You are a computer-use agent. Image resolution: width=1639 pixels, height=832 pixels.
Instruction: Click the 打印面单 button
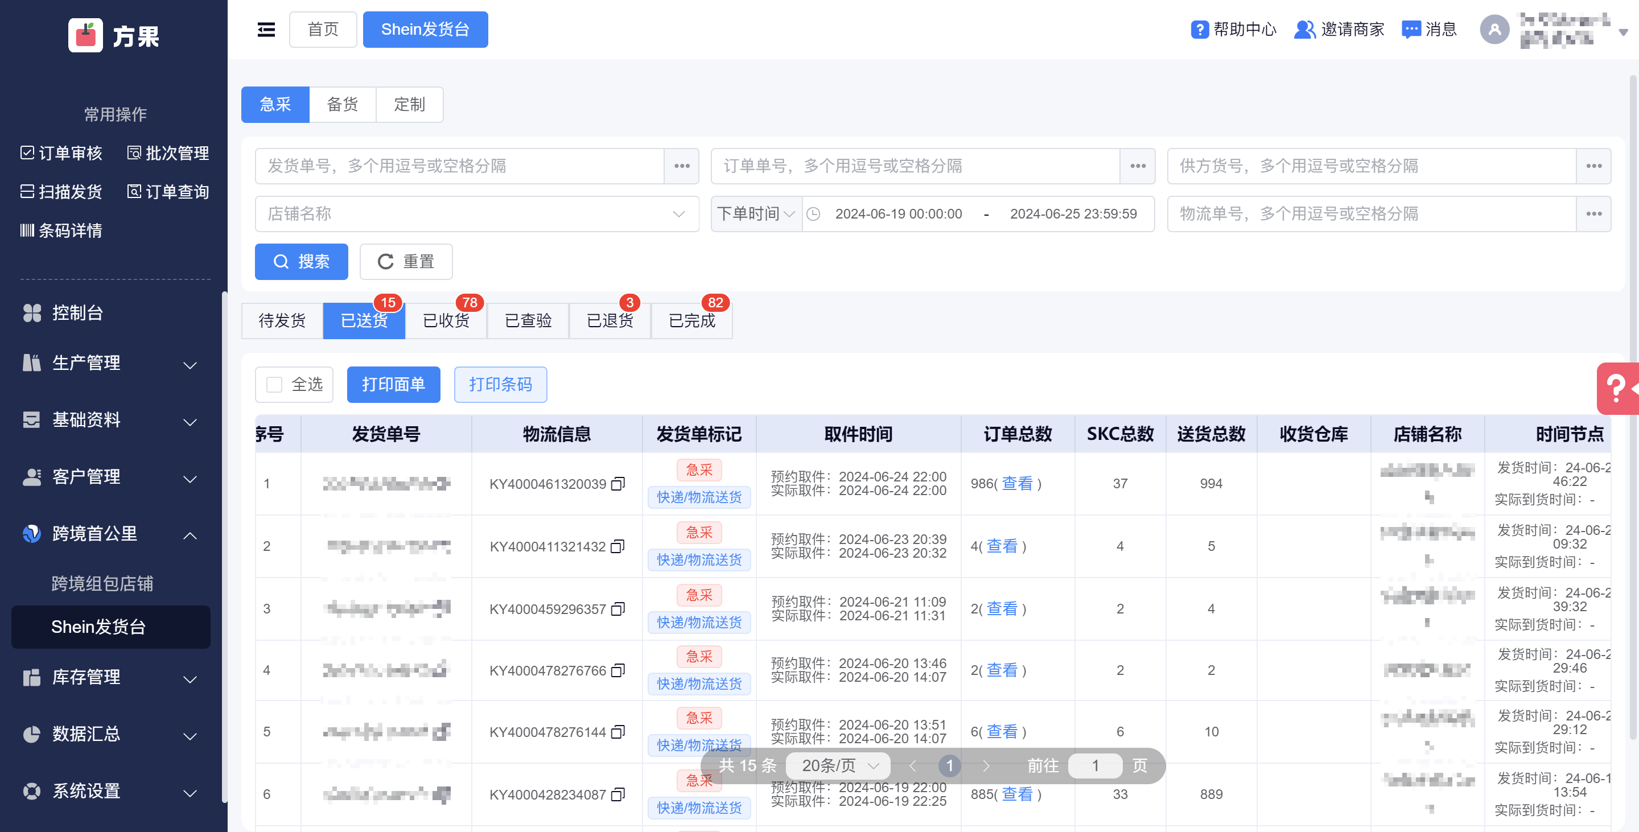(393, 384)
